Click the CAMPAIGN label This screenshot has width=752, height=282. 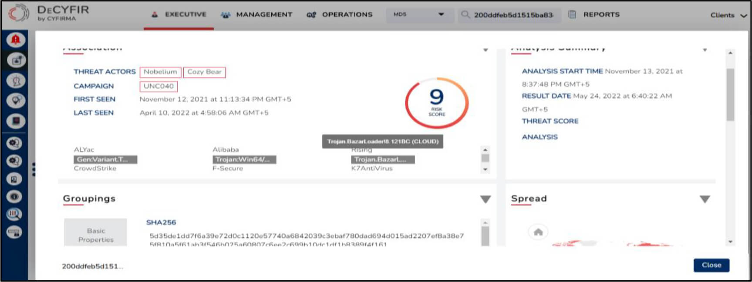click(x=94, y=86)
